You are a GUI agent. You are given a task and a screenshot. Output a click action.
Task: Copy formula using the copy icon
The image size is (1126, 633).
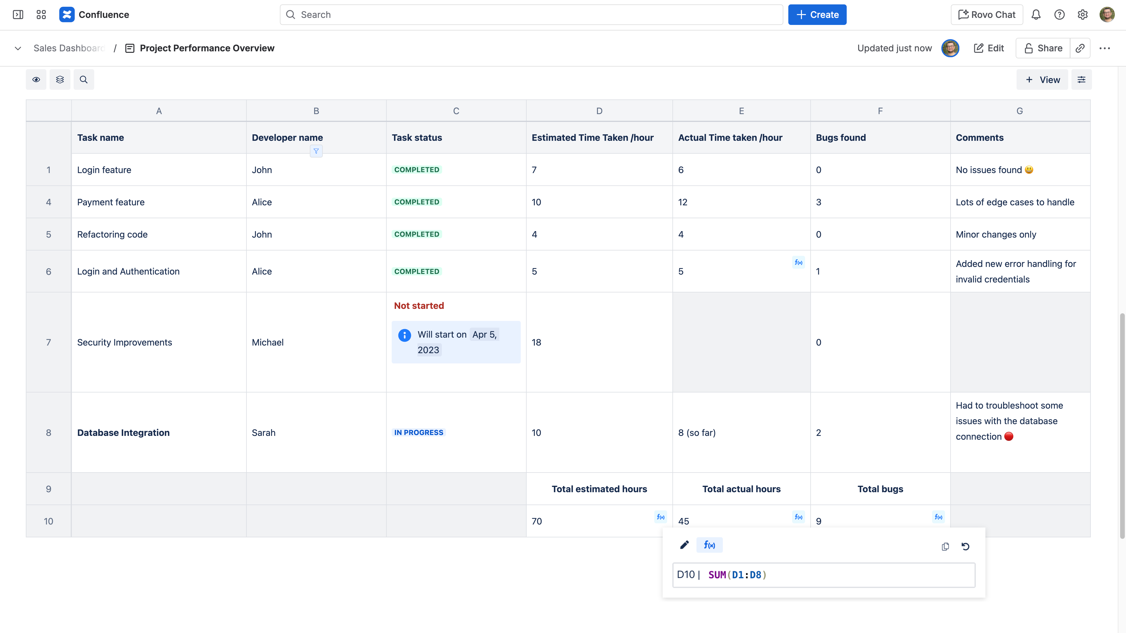pyautogui.click(x=945, y=546)
